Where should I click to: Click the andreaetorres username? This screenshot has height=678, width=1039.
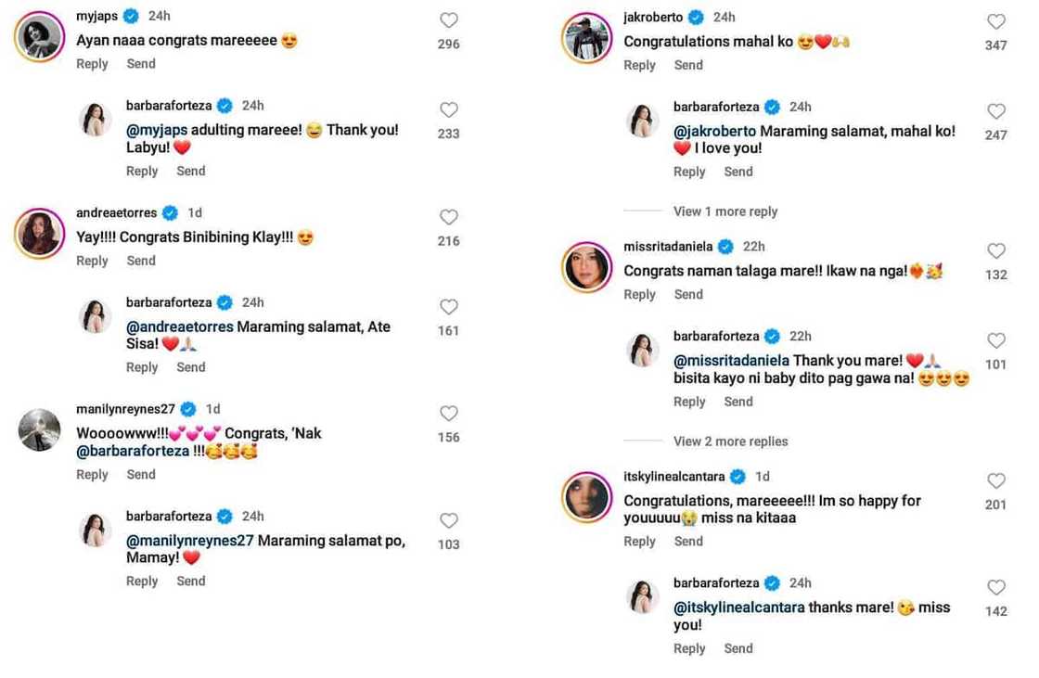(116, 212)
